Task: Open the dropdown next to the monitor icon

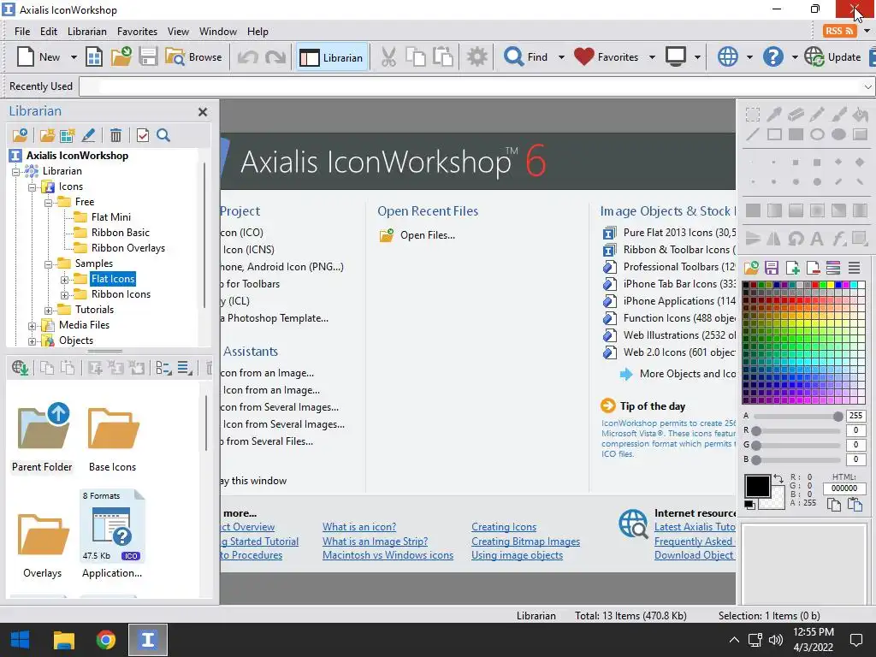Action: 696,57
